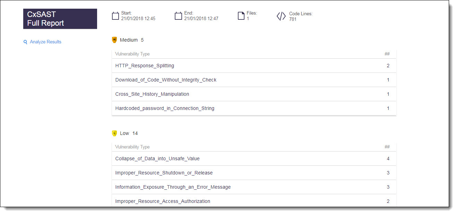Click the count for Improper_Resource_Shutdown_or_Release

(x=388, y=173)
